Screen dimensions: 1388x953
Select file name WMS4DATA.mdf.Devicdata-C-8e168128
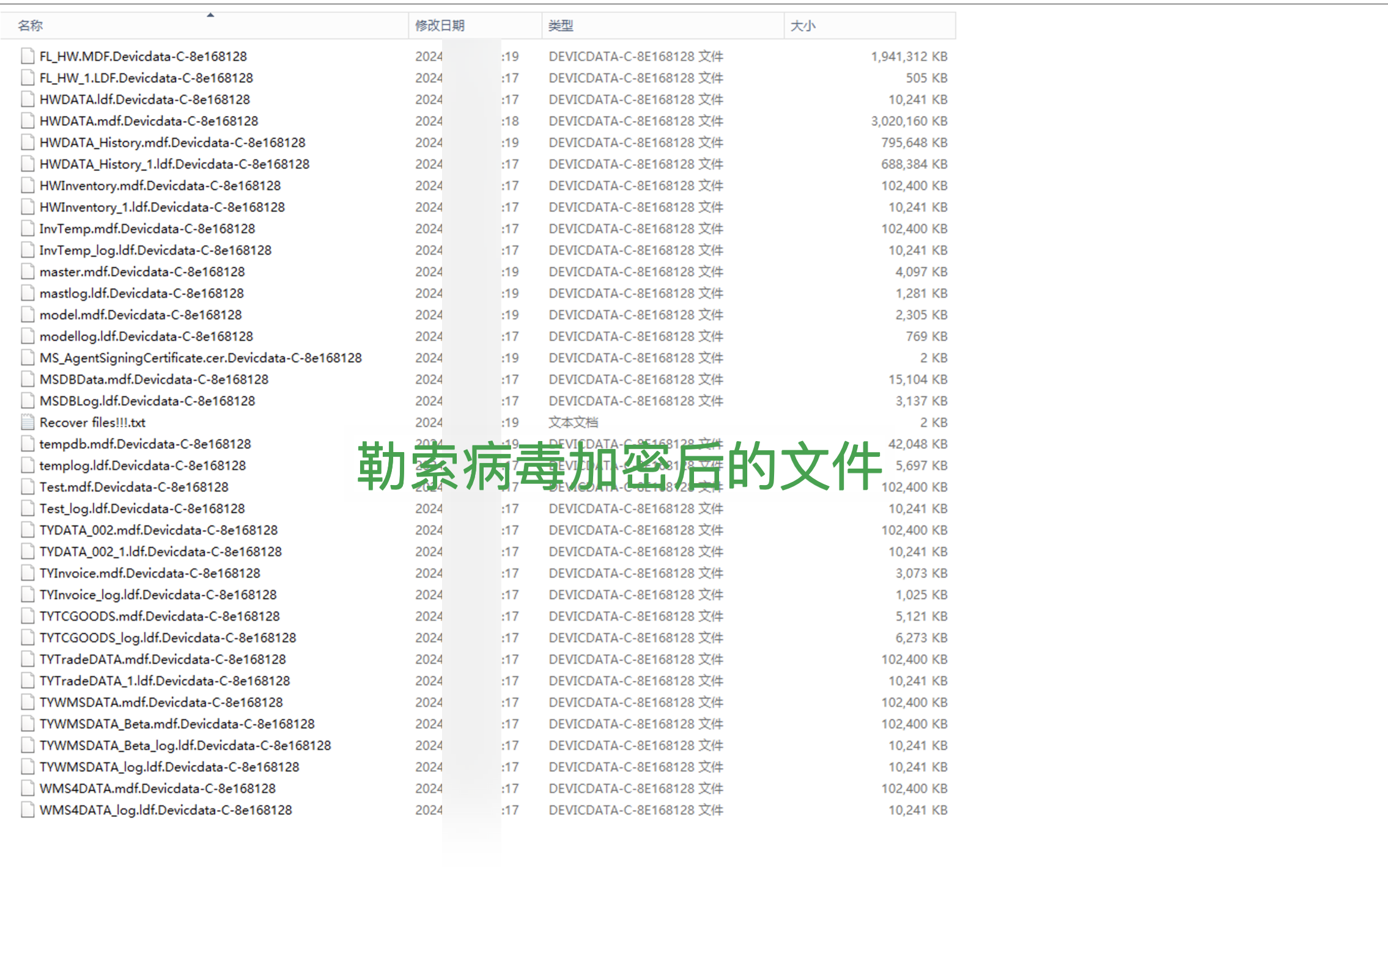[158, 788]
